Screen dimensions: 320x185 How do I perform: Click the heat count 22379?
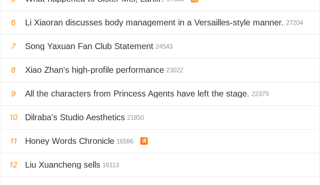point(260,94)
